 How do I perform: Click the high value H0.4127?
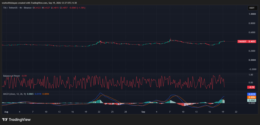point(46,8)
